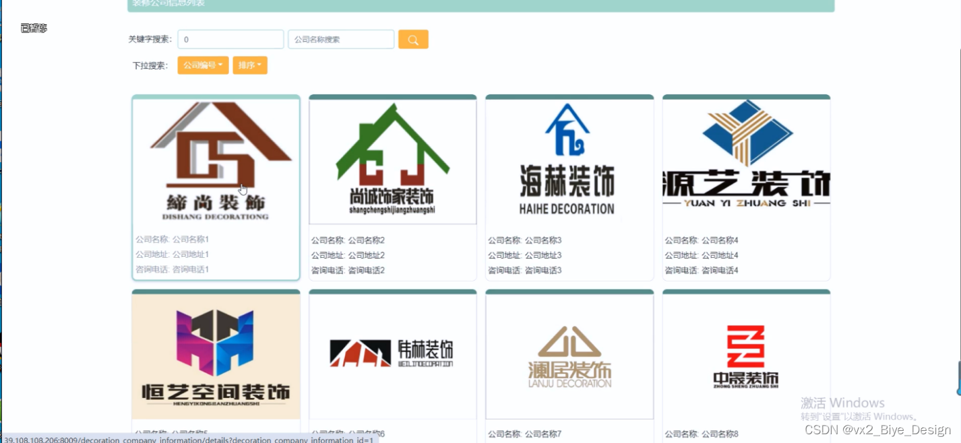The image size is (961, 443).
Task: Open the 恒艺空间装饰 logo thumbnail
Action: pyautogui.click(x=216, y=357)
